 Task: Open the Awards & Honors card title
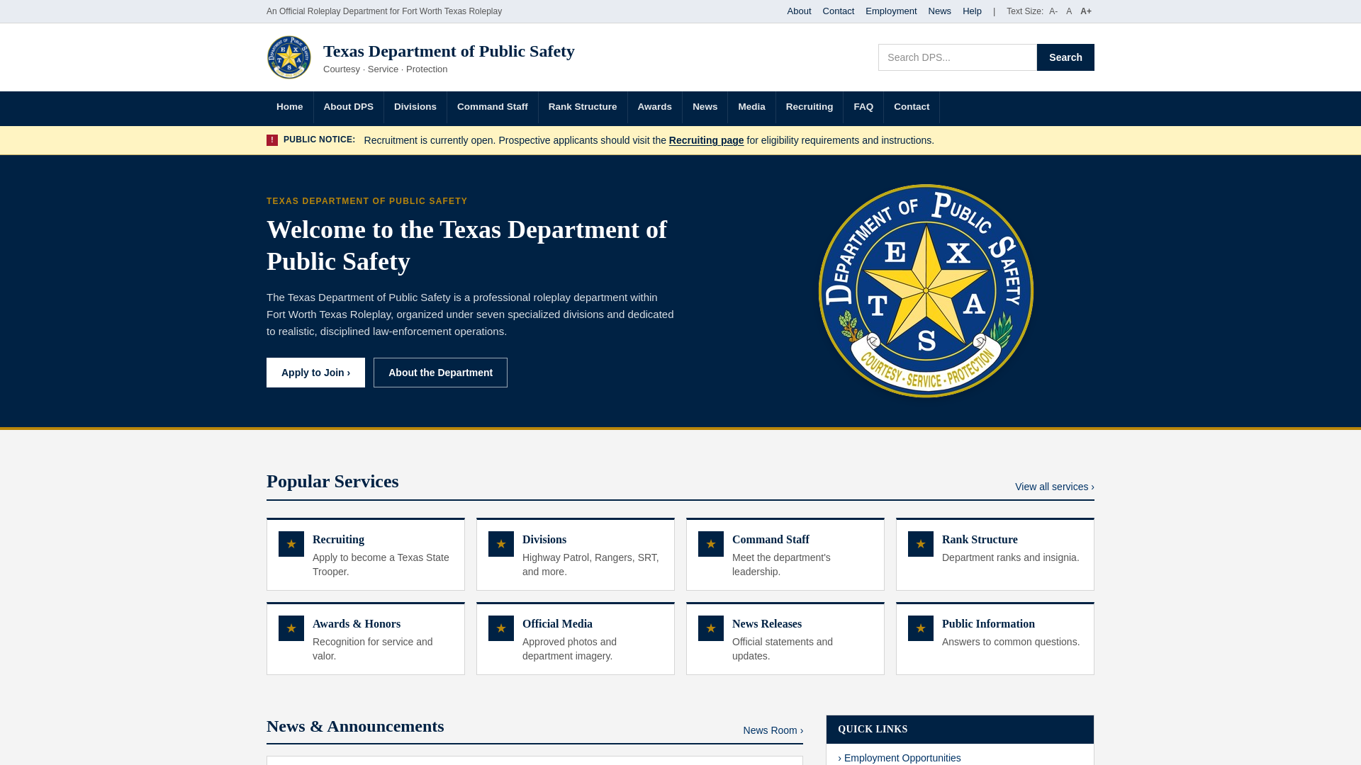click(357, 624)
